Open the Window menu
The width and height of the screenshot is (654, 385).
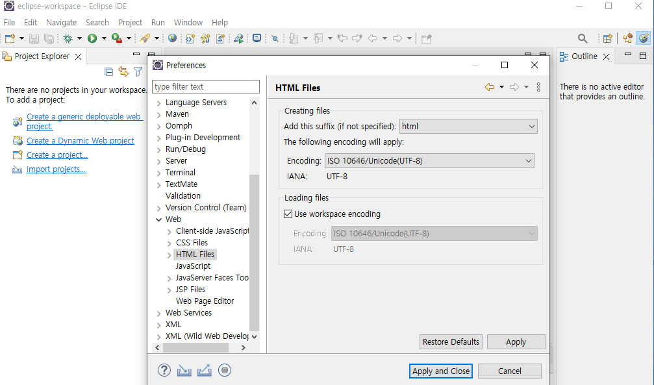(188, 23)
